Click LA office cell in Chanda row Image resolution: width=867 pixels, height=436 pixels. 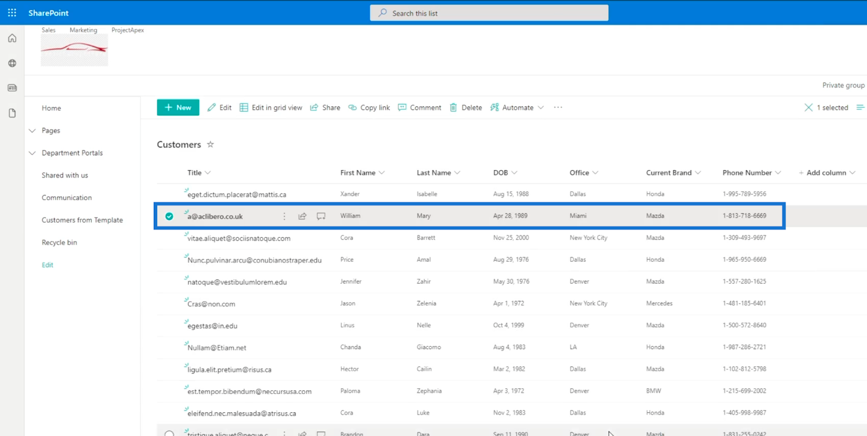[x=574, y=347]
